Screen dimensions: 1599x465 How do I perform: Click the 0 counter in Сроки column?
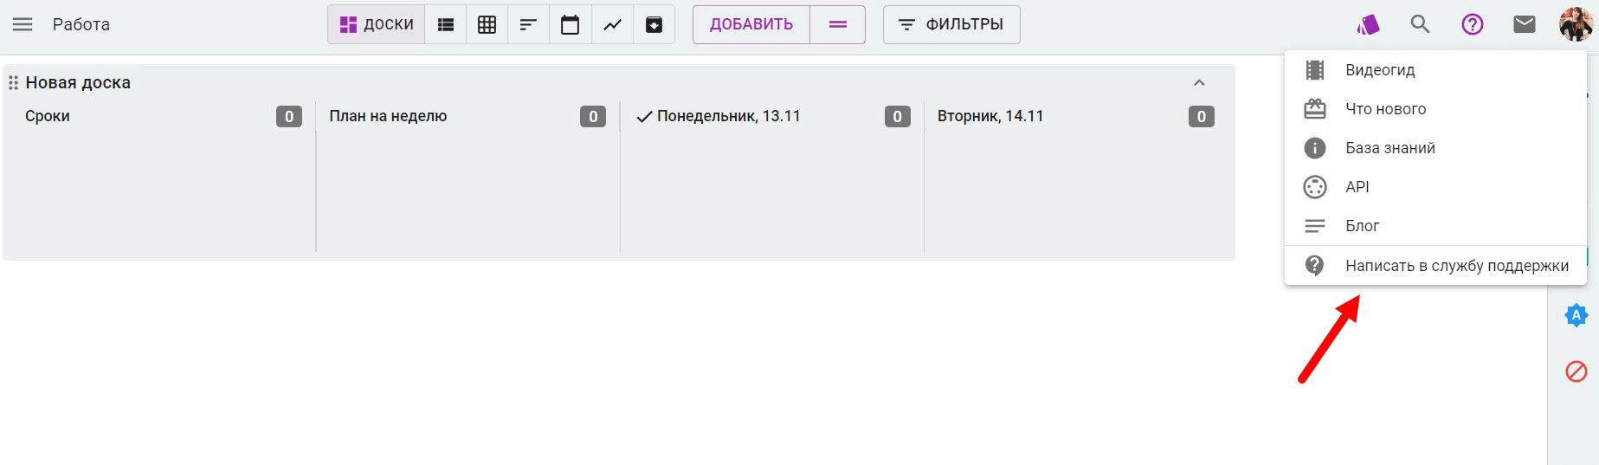[289, 116]
